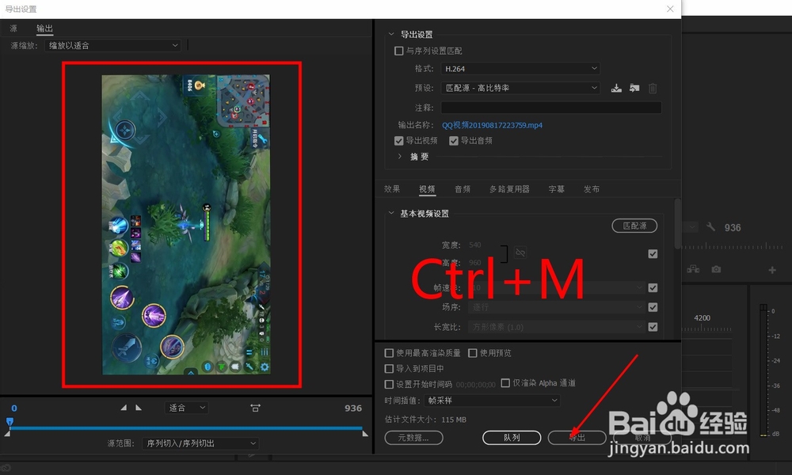The image size is (792, 475).
Task: Open the frame rate dropdown
Action: [x=556, y=287]
